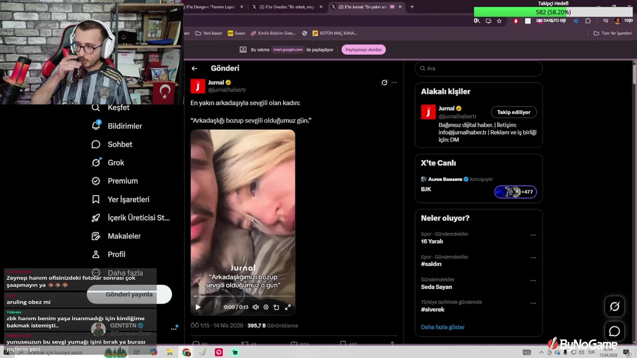
Task: Click Daha fazla göster link
Action: [443, 327]
